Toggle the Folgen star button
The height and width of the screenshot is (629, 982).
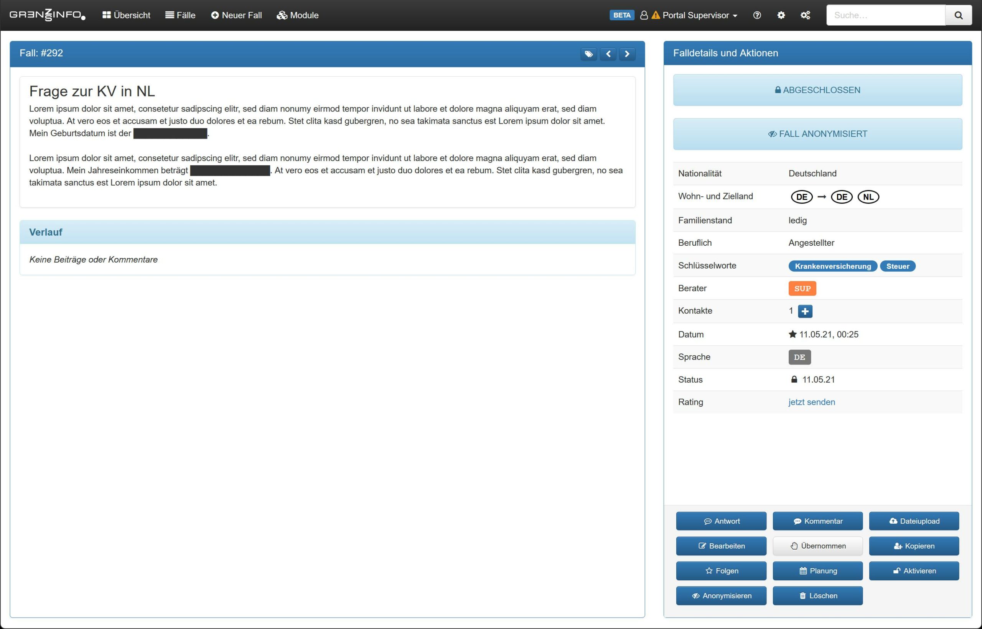721,571
